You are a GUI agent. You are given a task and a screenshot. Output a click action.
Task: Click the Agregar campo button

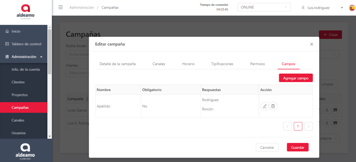pyautogui.click(x=296, y=78)
